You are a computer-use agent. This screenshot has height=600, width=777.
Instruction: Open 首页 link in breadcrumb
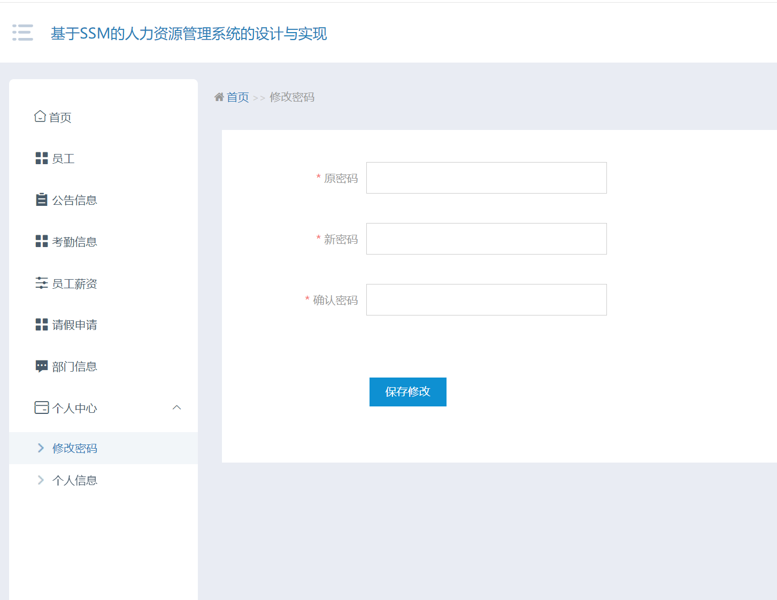pos(237,97)
